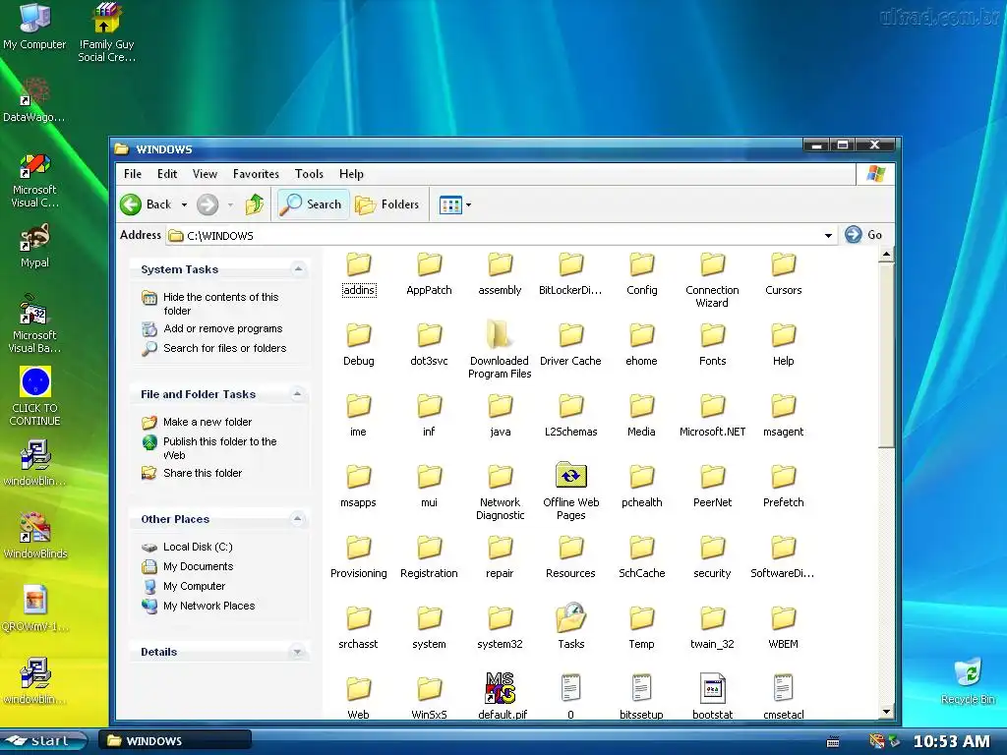Open the Search pane in toolbar
Image resolution: width=1007 pixels, height=755 pixels.
313,204
